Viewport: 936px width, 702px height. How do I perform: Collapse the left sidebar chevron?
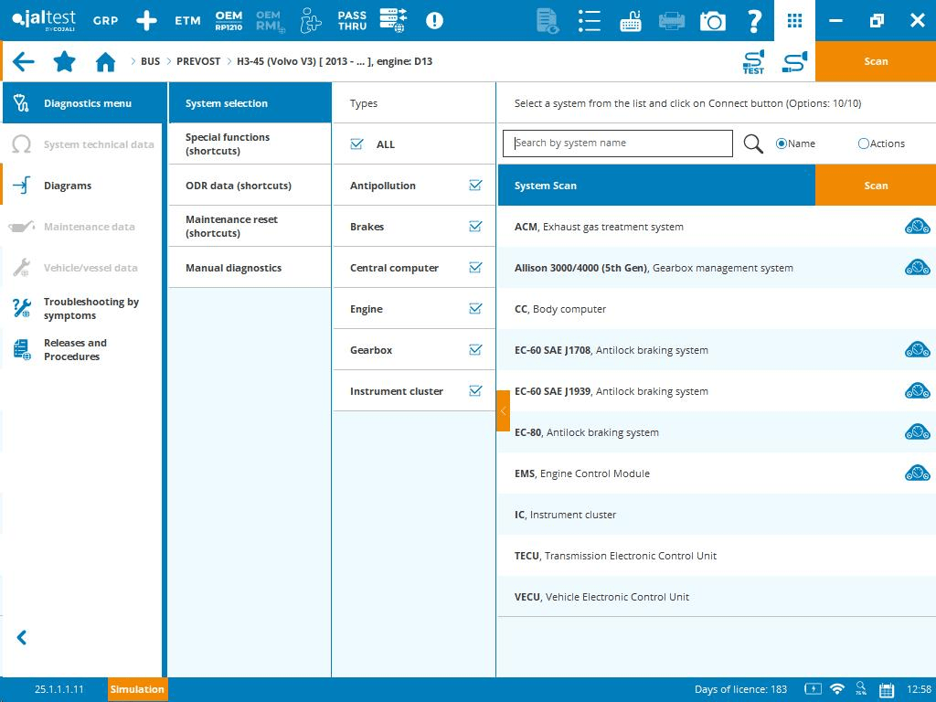coord(22,638)
